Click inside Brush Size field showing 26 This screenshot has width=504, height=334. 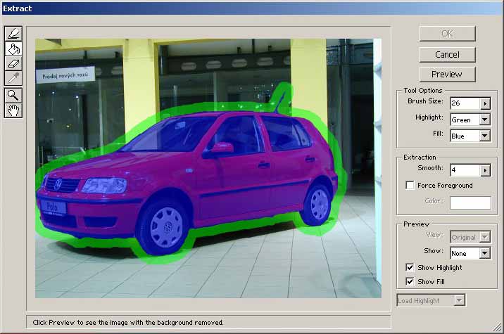coord(465,103)
